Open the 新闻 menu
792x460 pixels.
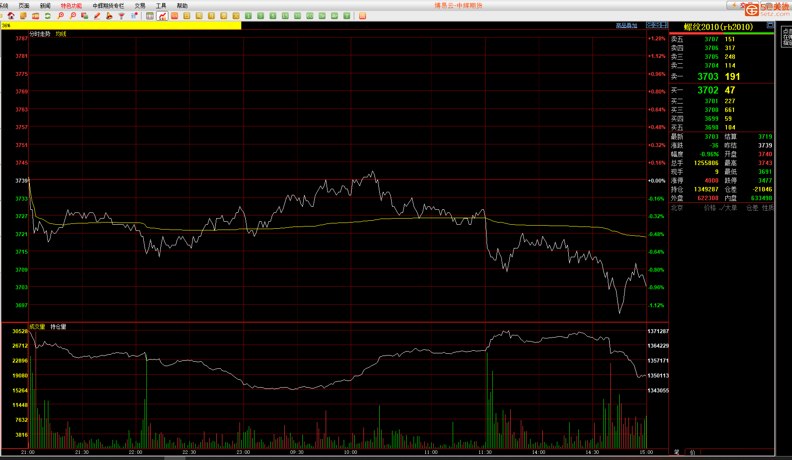(45, 6)
